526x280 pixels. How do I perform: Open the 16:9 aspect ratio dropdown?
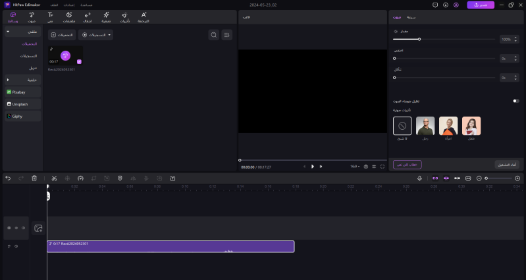[x=355, y=167]
